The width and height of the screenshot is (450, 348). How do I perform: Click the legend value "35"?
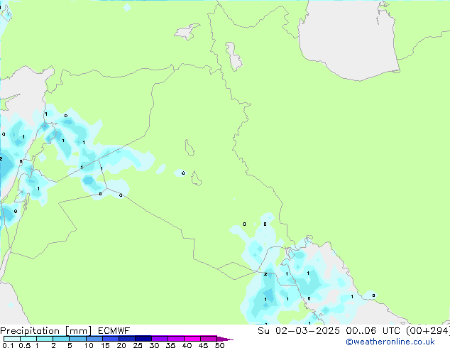(170, 345)
